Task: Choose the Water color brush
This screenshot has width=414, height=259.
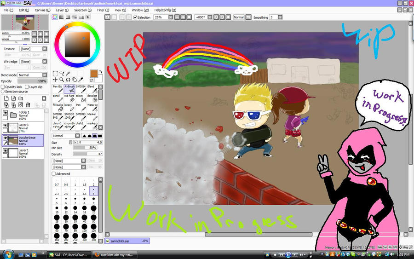Action: pyautogui.click(x=92, y=107)
